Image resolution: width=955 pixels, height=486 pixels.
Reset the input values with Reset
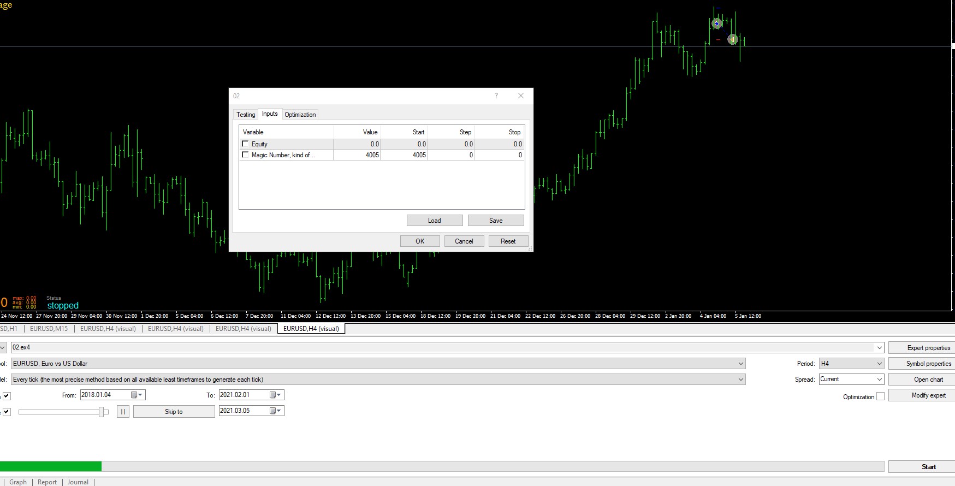tap(508, 241)
